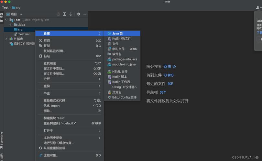Click the package folder icon beside 软件包
Screen dimensions: 262x161
coord(109,54)
